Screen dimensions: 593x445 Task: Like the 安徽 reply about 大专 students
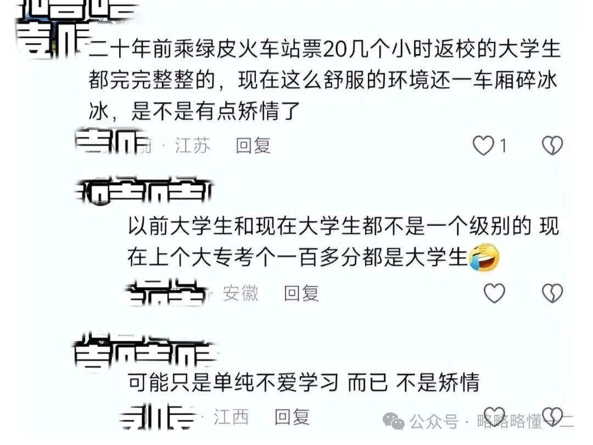[x=494, y=293]
